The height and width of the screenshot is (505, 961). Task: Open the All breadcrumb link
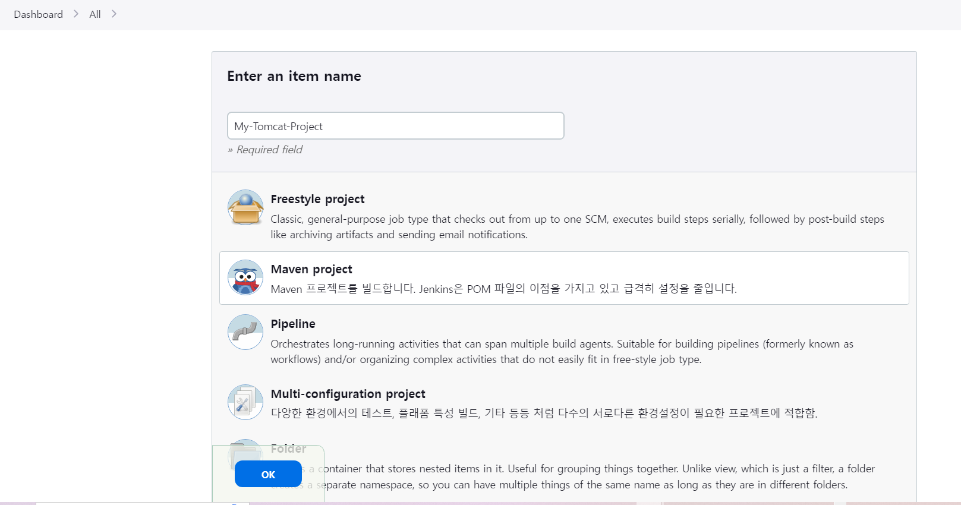point(95,14)
